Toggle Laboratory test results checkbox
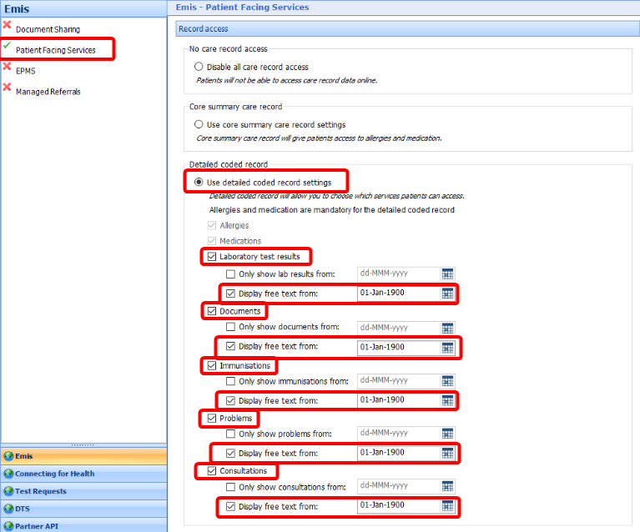 tap(211, 256)
